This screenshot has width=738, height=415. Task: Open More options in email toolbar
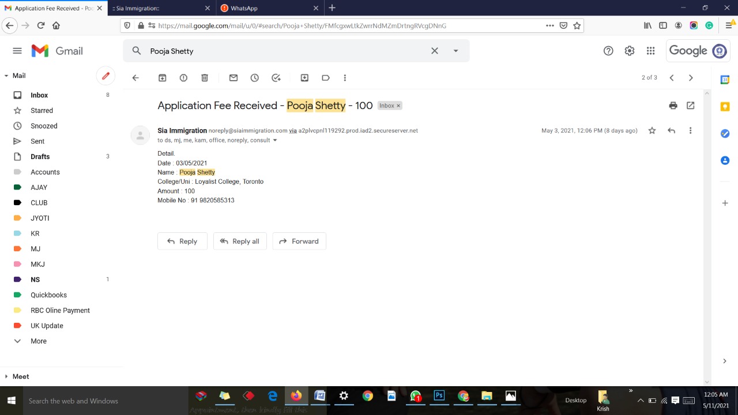(x=345, y=78)
